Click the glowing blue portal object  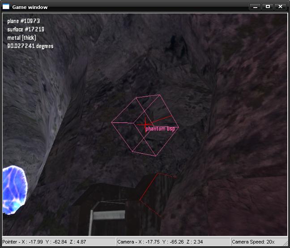click(15, 190)
